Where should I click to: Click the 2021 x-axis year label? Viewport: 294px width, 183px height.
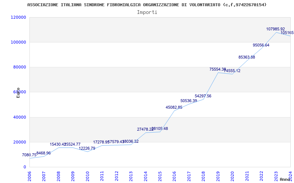pos(247,176)
